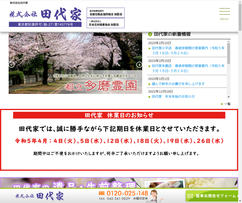Show the next carousel slide
Image resolution: width=242 pixels, height=203 pixels.
[139, 65]
